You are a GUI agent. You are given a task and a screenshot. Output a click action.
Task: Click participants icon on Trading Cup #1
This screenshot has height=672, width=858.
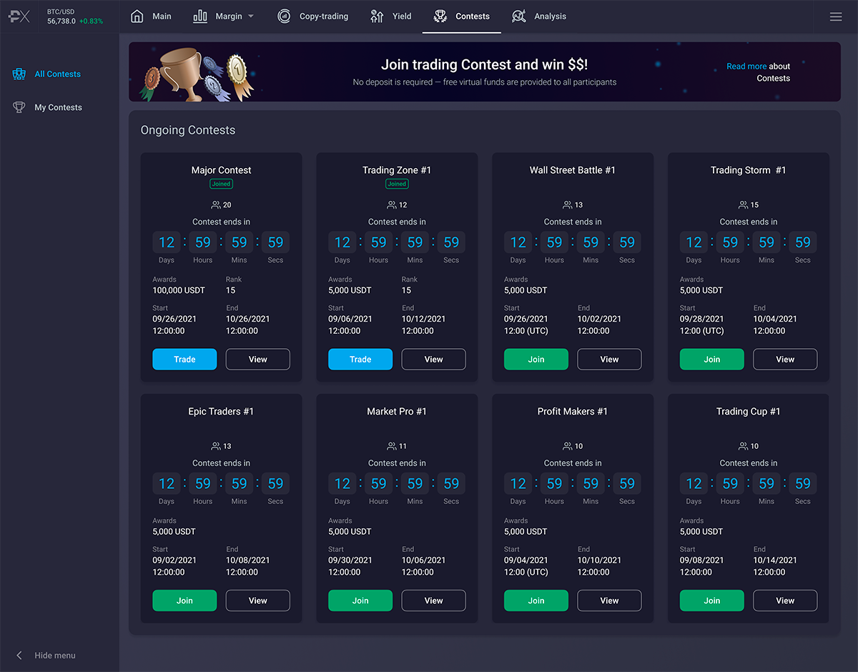pyautogui.click(x=744, y=446)
